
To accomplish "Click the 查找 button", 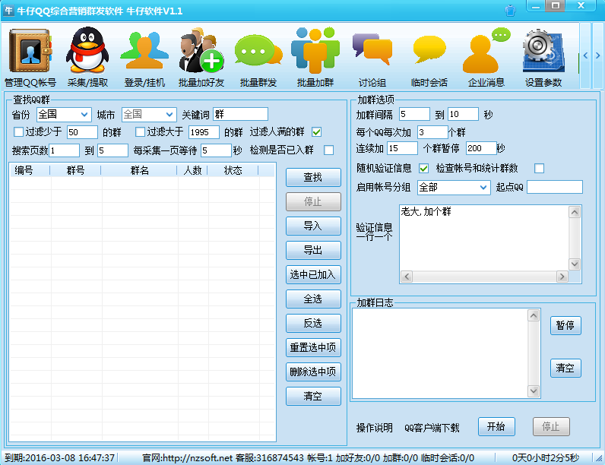I will point(313,177).
